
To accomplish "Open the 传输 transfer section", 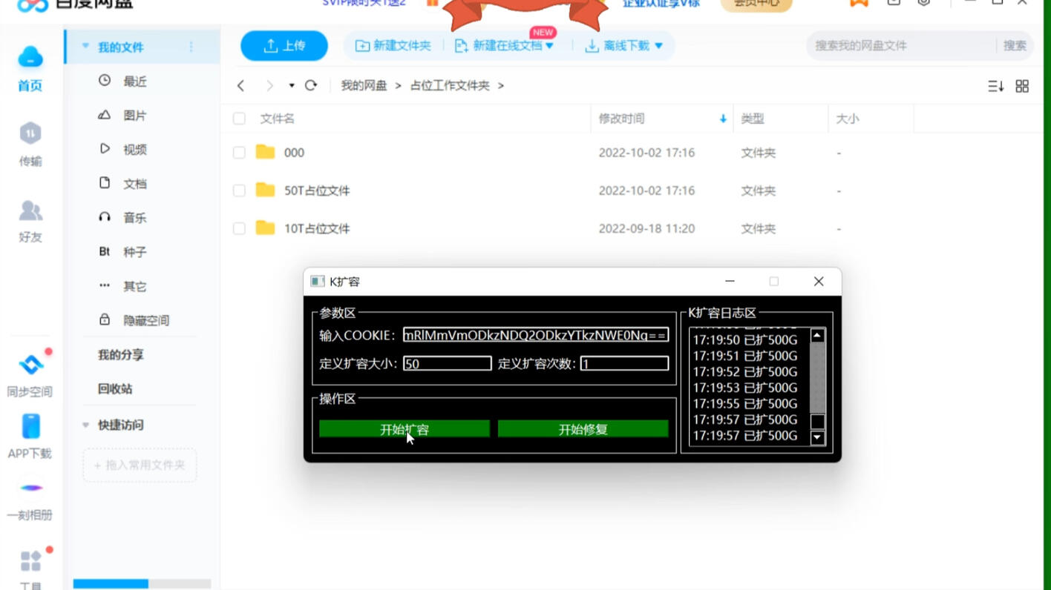I will (x=30, y=145).
